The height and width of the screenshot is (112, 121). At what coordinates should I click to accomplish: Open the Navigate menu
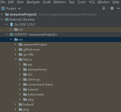(33, 2)
